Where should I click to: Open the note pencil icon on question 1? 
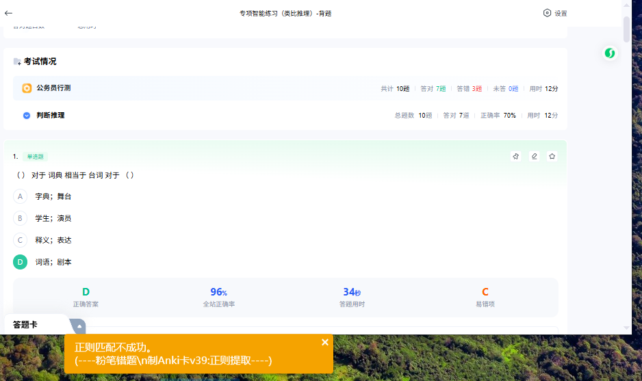pos(534,157)
